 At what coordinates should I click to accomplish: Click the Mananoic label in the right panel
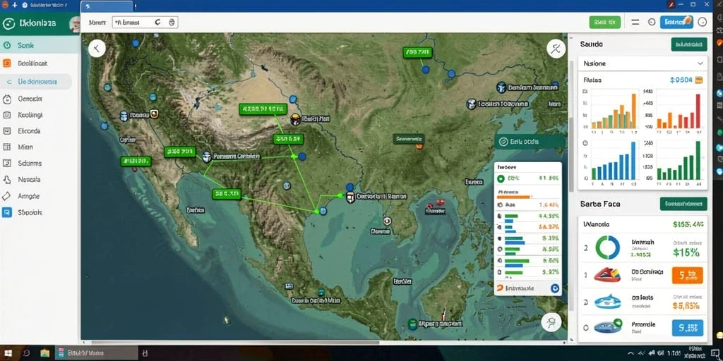[x=596, y=224]
